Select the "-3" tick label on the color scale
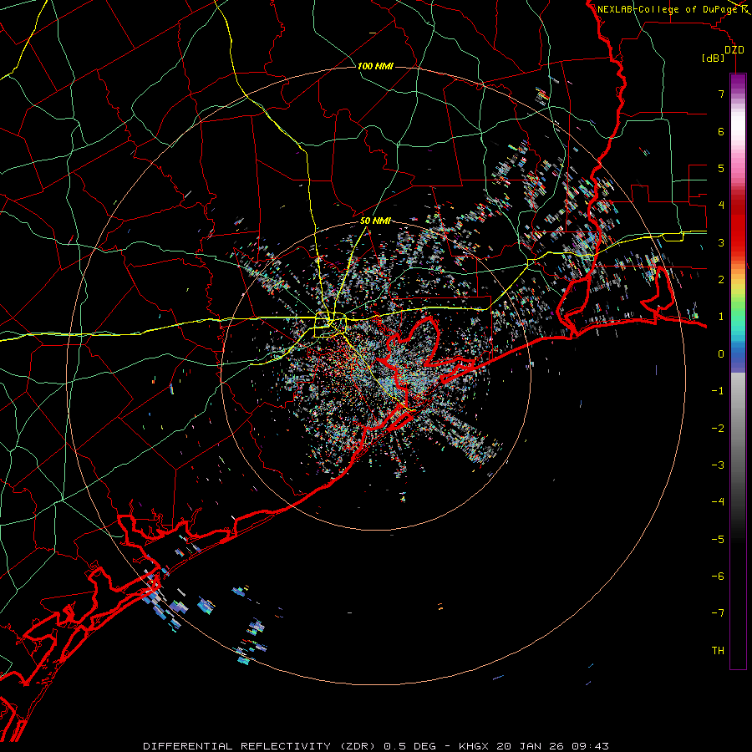The height and width of the screenshot is (752, 752). [718, 465]
